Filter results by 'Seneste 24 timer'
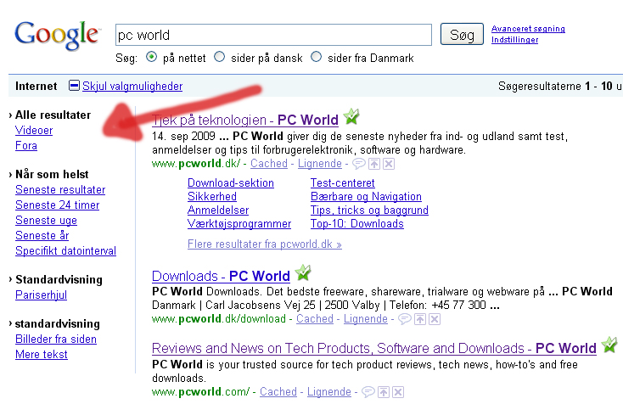Screen dimensions: 623x404 click(57, 205)
